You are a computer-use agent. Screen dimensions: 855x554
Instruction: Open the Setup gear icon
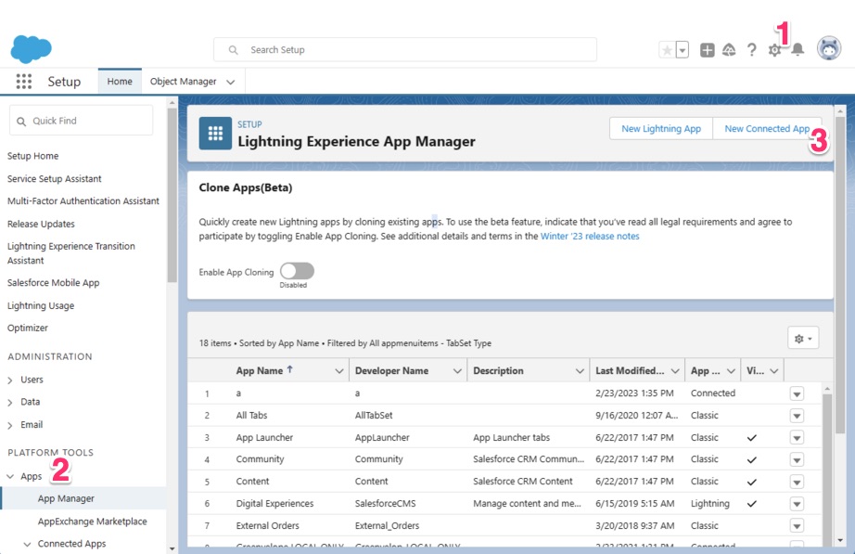[774, 50]
